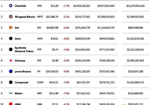Click the Chainlink logo icon
The height and width of the screenshot is (105, 150).
(11, 6)
